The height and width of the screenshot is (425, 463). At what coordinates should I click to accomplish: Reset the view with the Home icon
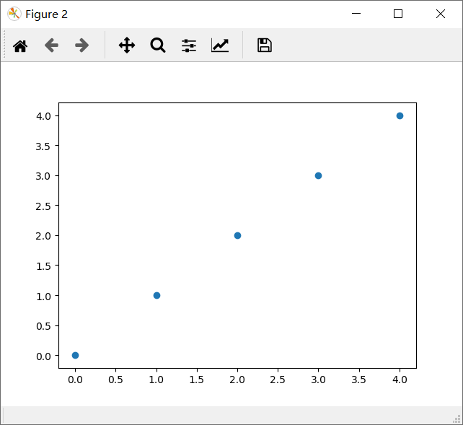pos(20,45)
